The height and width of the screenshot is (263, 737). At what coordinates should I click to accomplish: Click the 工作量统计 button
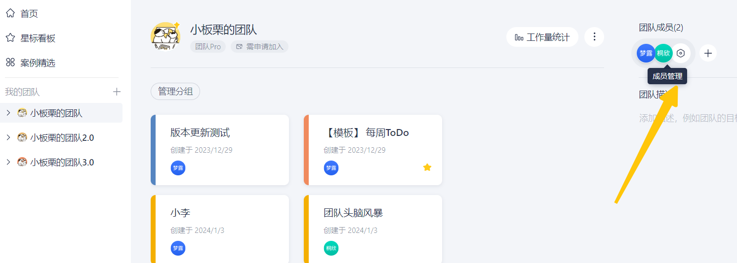[542, 37]
